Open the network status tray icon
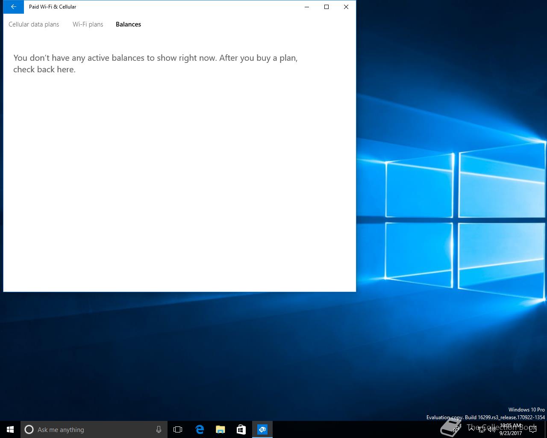Viewport: 547px width, 438px height. click(482, 429)
